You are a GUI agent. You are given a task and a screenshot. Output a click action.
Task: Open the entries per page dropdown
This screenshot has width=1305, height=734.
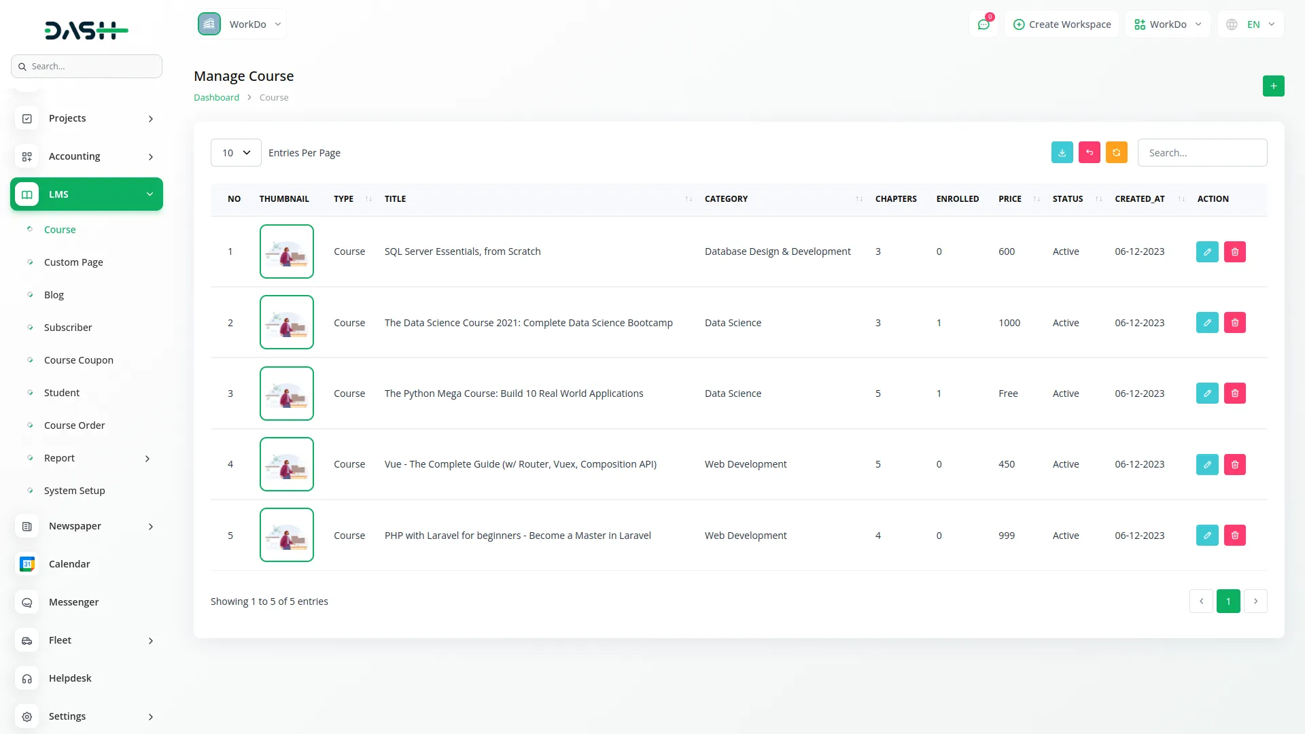236,153
